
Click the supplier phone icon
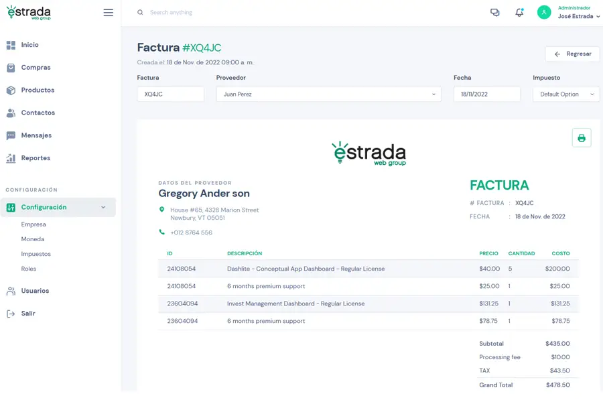click(162, 232)
